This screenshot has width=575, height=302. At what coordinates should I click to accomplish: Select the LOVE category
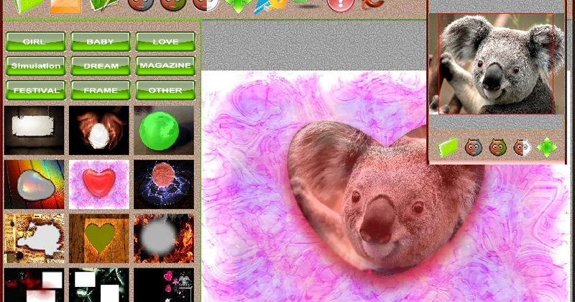click(x=165, y=42)
